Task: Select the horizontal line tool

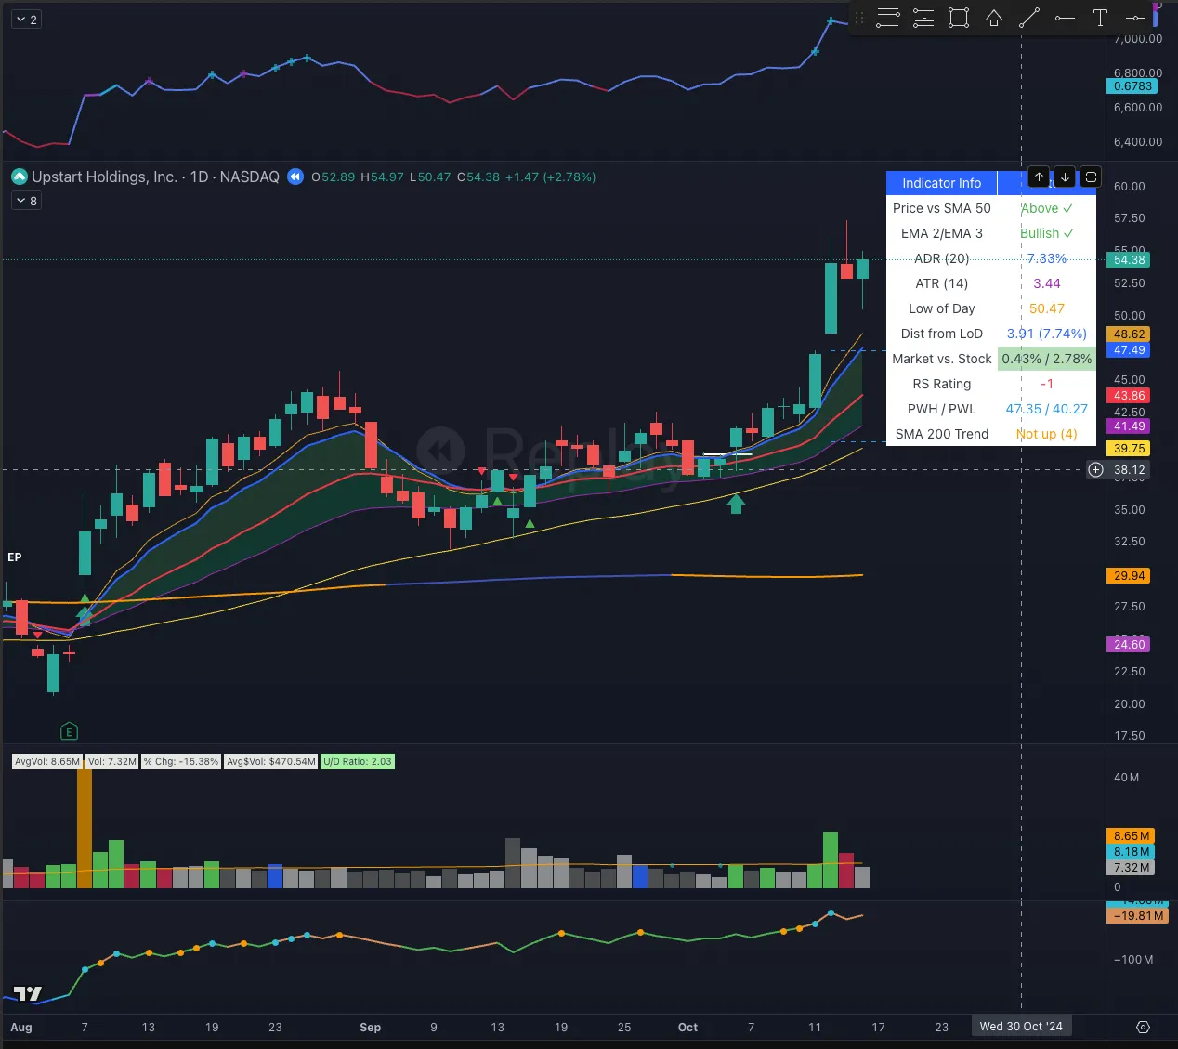Action: coord(1135,18)
